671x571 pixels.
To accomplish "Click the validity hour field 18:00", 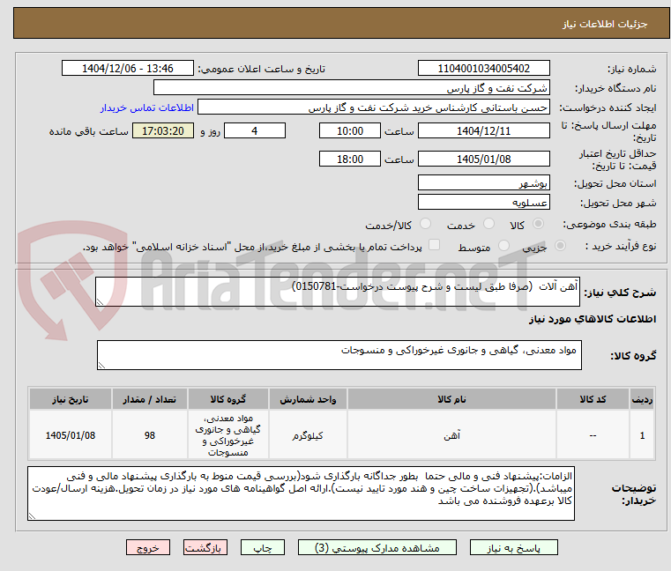I will [350, 159].
